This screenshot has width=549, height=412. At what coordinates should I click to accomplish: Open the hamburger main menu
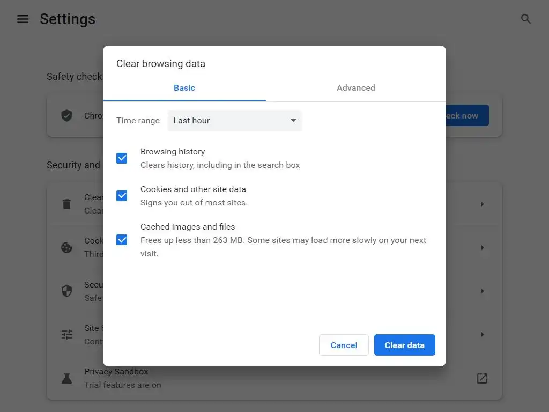(x=23, y=19)
